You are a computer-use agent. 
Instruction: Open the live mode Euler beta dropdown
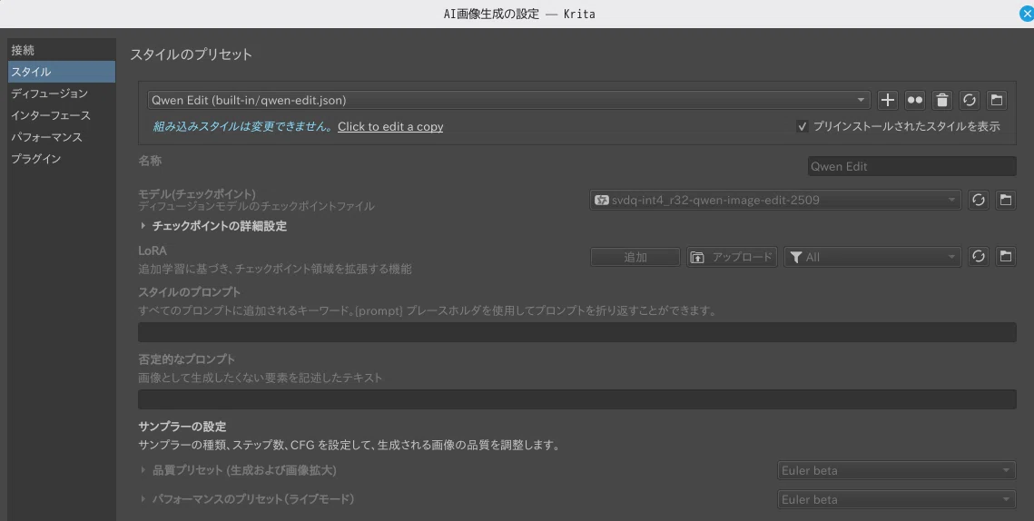click(897, 499)
